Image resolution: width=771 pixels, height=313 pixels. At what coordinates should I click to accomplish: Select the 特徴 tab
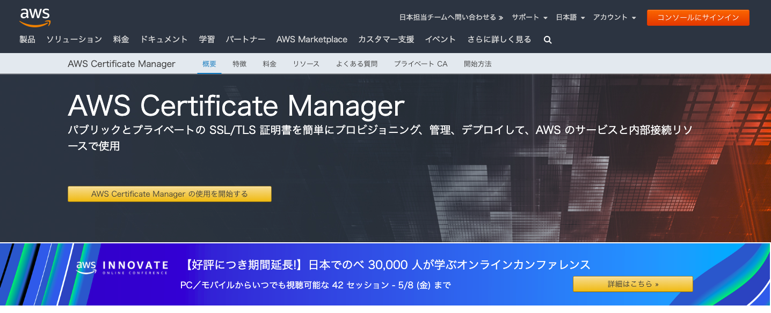(239, 64)
